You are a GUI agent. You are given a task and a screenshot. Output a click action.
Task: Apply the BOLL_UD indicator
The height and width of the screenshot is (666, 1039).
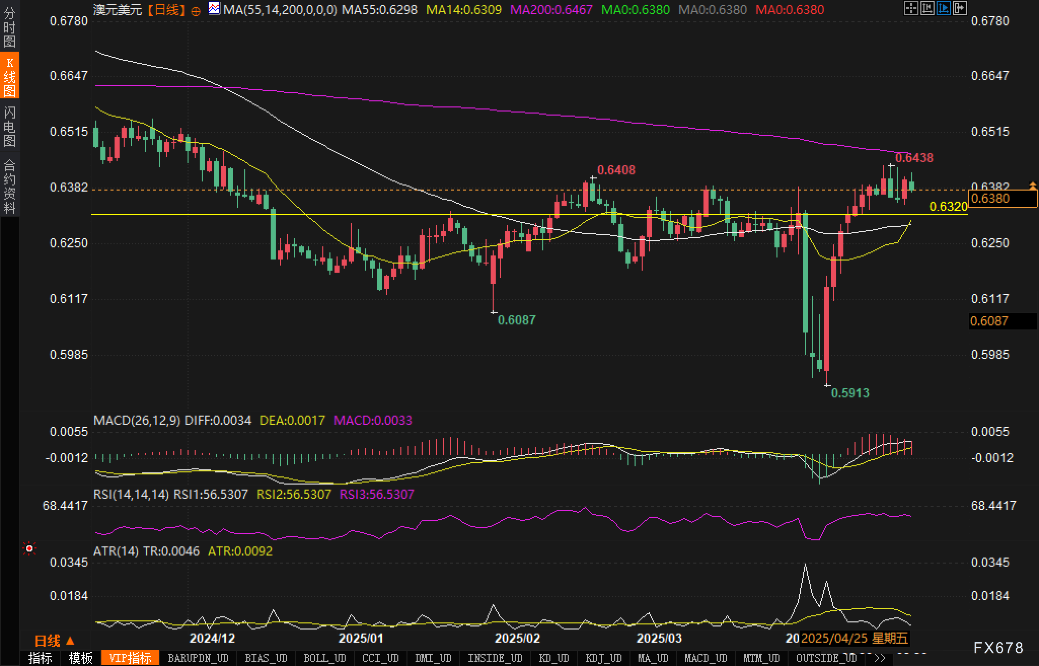(x=324, y=658)
